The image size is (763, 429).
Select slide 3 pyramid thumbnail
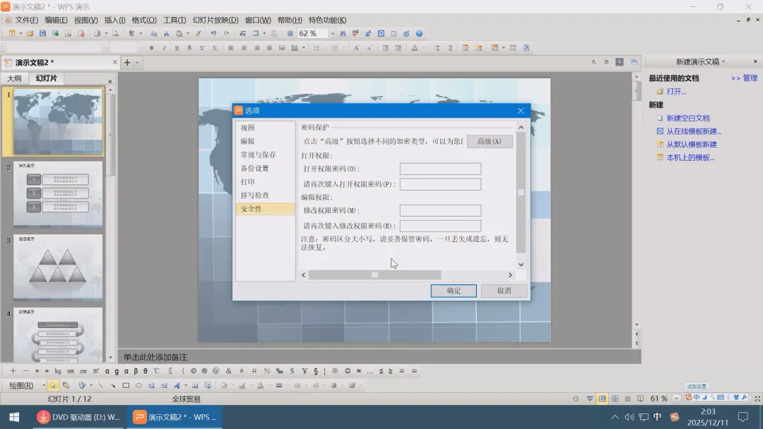point(58,267)
